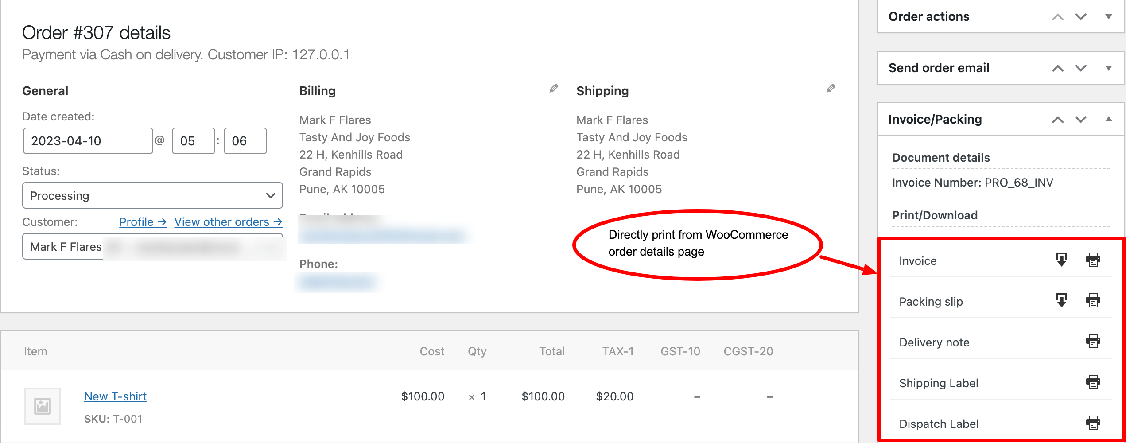This screenshot has height=443, width=1126.
Task: Download the Packing slip
Action: point(1061,300)
